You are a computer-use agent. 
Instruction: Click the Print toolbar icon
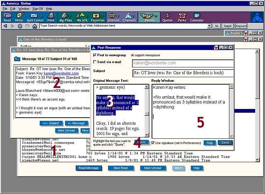click(51, 17)
